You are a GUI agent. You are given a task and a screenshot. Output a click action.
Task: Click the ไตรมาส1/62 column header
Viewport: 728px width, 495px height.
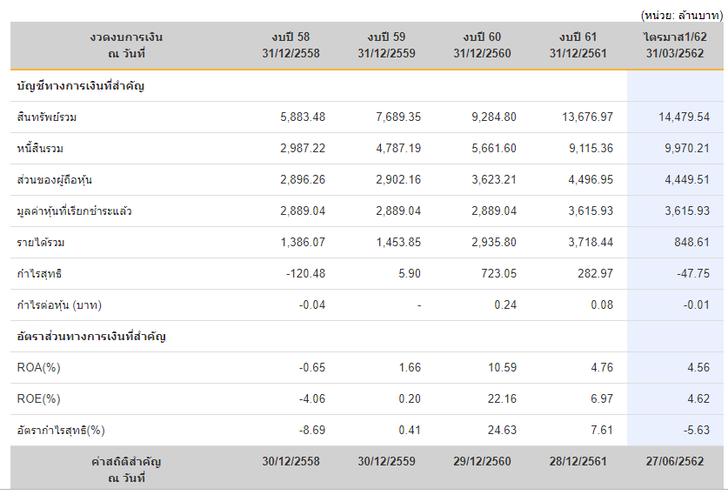pos(675,45)
